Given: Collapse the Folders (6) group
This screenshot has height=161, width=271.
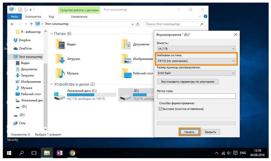Looking at the screenshot, I should pos(52,34).
